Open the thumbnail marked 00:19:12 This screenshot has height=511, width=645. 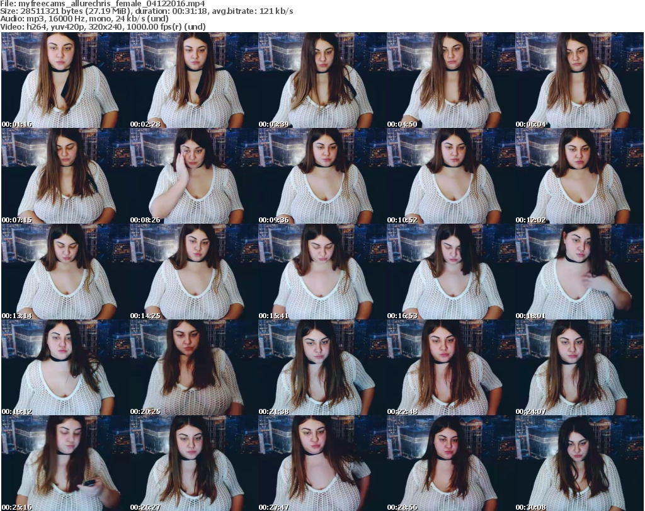tap(65, 367)
